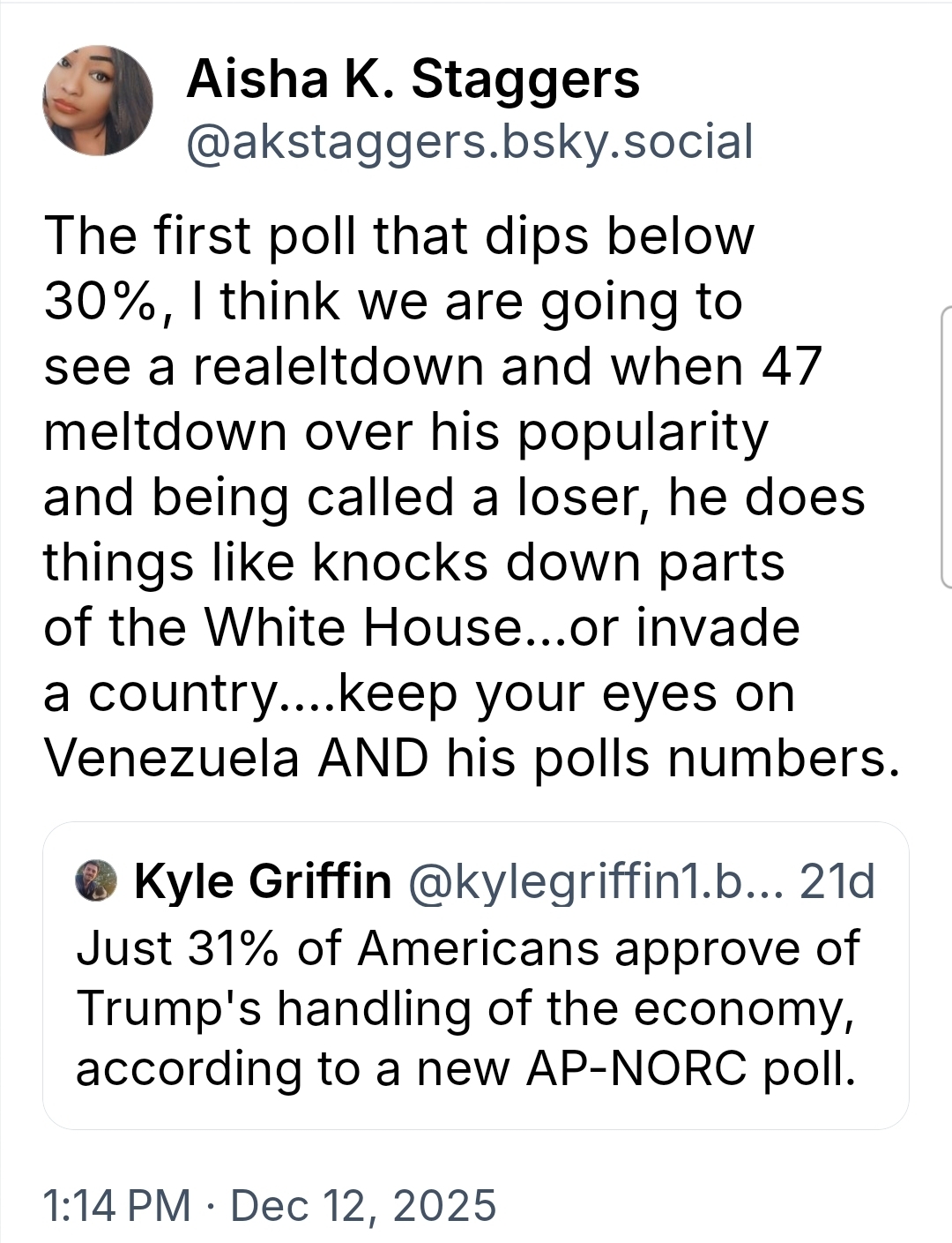Screen dimensions: 952x1243
Task: Click the word Venezuela in the post
Action: click(x=172, y=758)
